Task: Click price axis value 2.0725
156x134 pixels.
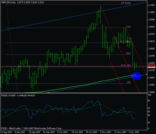Action: coord(152,34)
